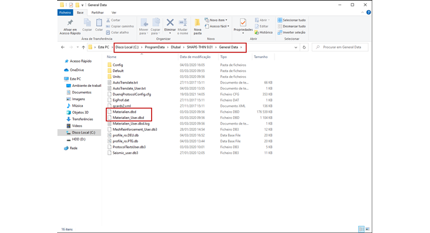Click Selecionar tudo
The height and width of the screenshot is (233, 430).
pyautogui.click(x=291, y=20)
